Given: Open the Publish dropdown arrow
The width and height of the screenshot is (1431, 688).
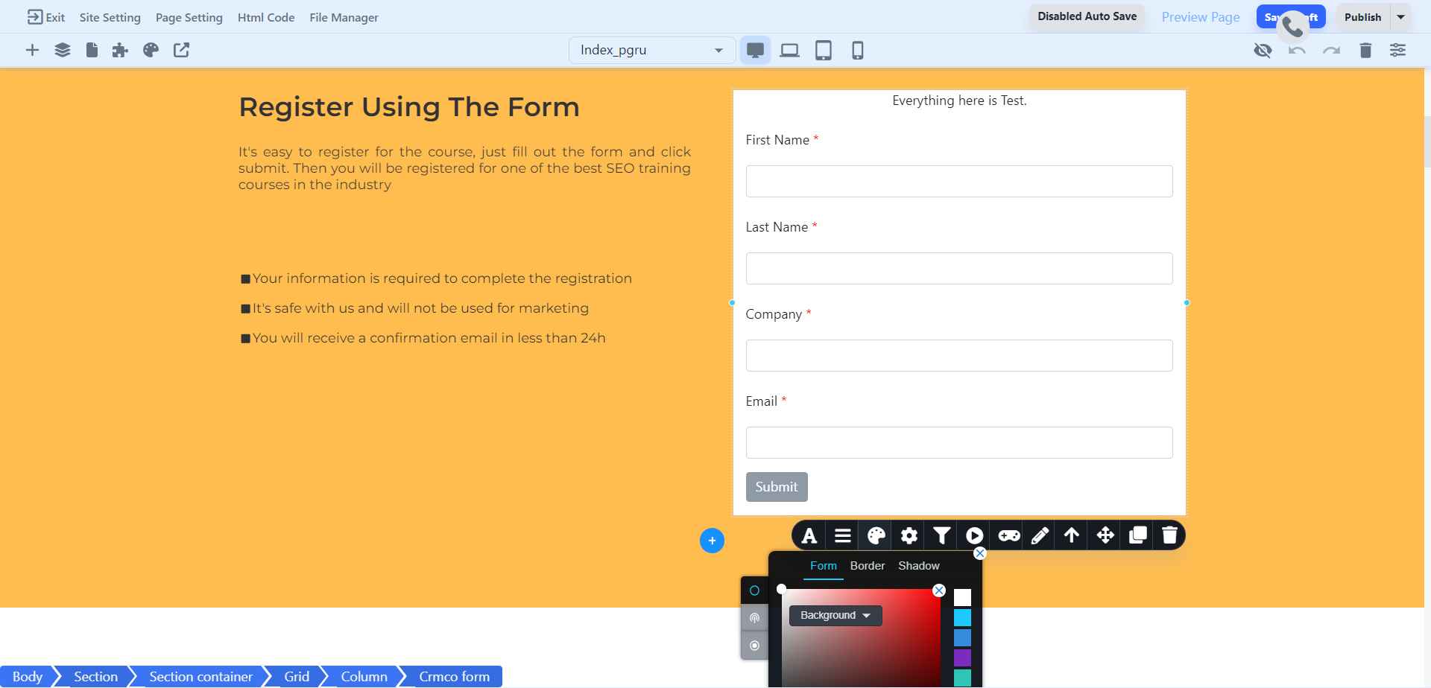Looking at the screenshot, I should [1400, 16].
